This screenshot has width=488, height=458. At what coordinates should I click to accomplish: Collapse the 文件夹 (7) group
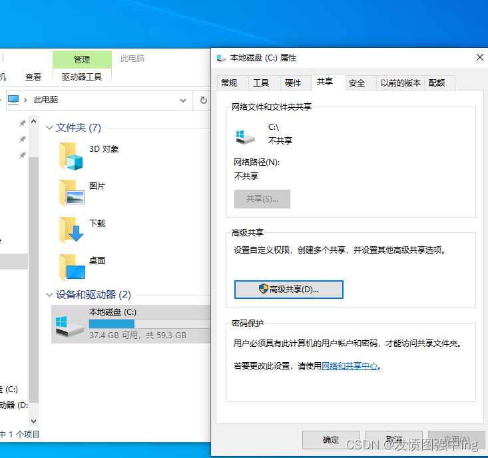coord(49,128)
